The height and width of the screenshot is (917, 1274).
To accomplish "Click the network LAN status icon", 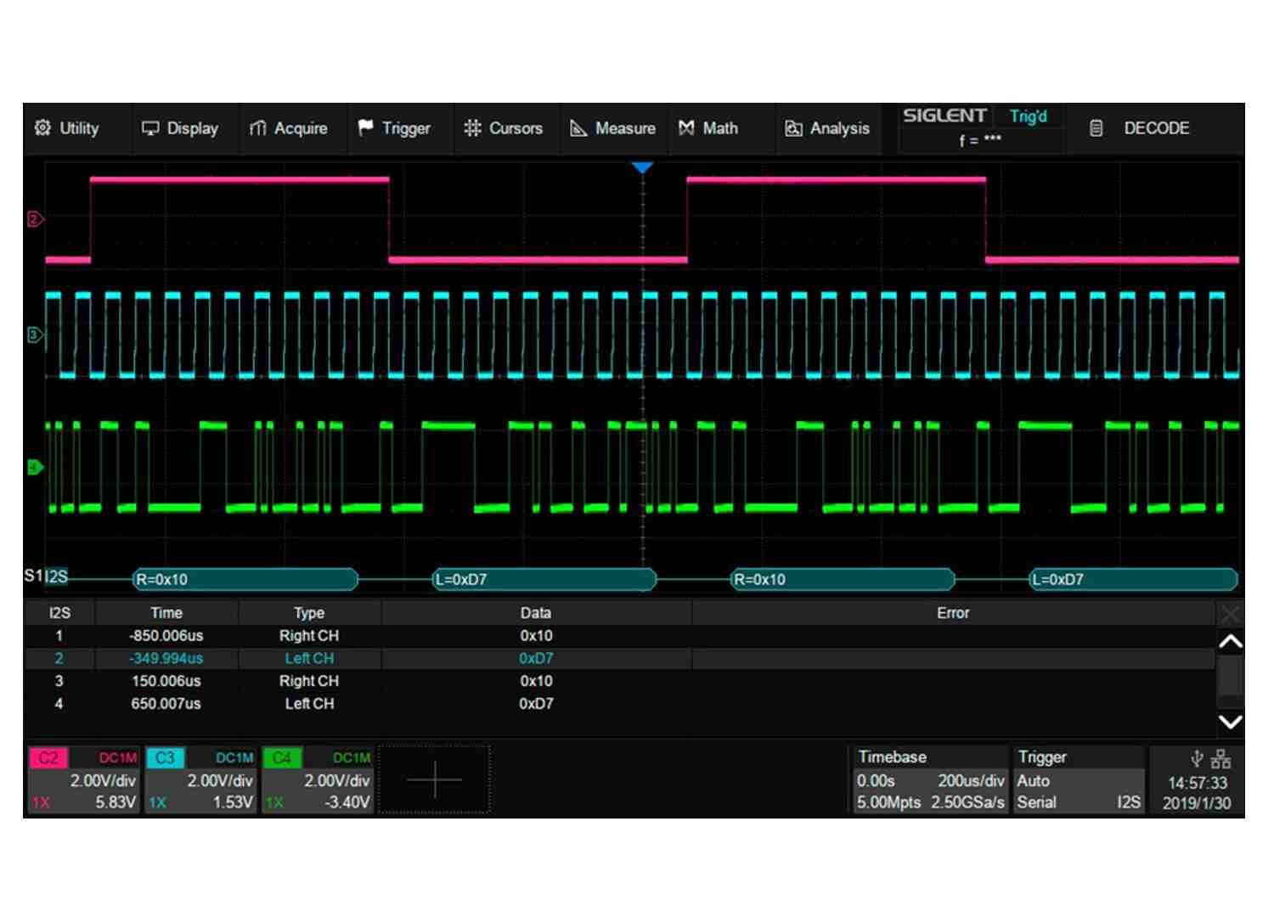I will (1221, 758).
